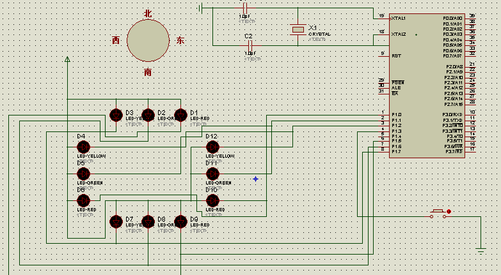501x275 pixels.
Task: Click the P2.7/A15 pin label
Action: [454, 104]
